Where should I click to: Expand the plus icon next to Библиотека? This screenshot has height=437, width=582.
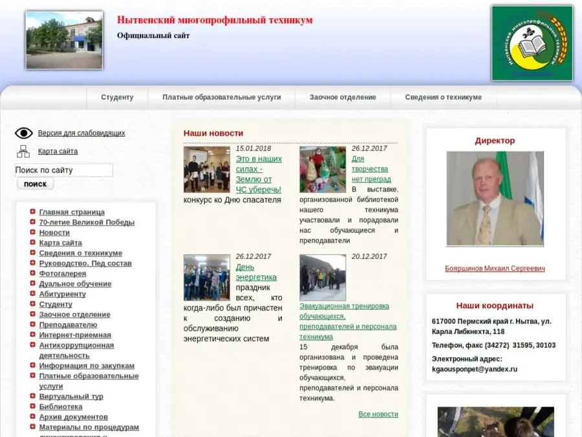coord(32,407)
